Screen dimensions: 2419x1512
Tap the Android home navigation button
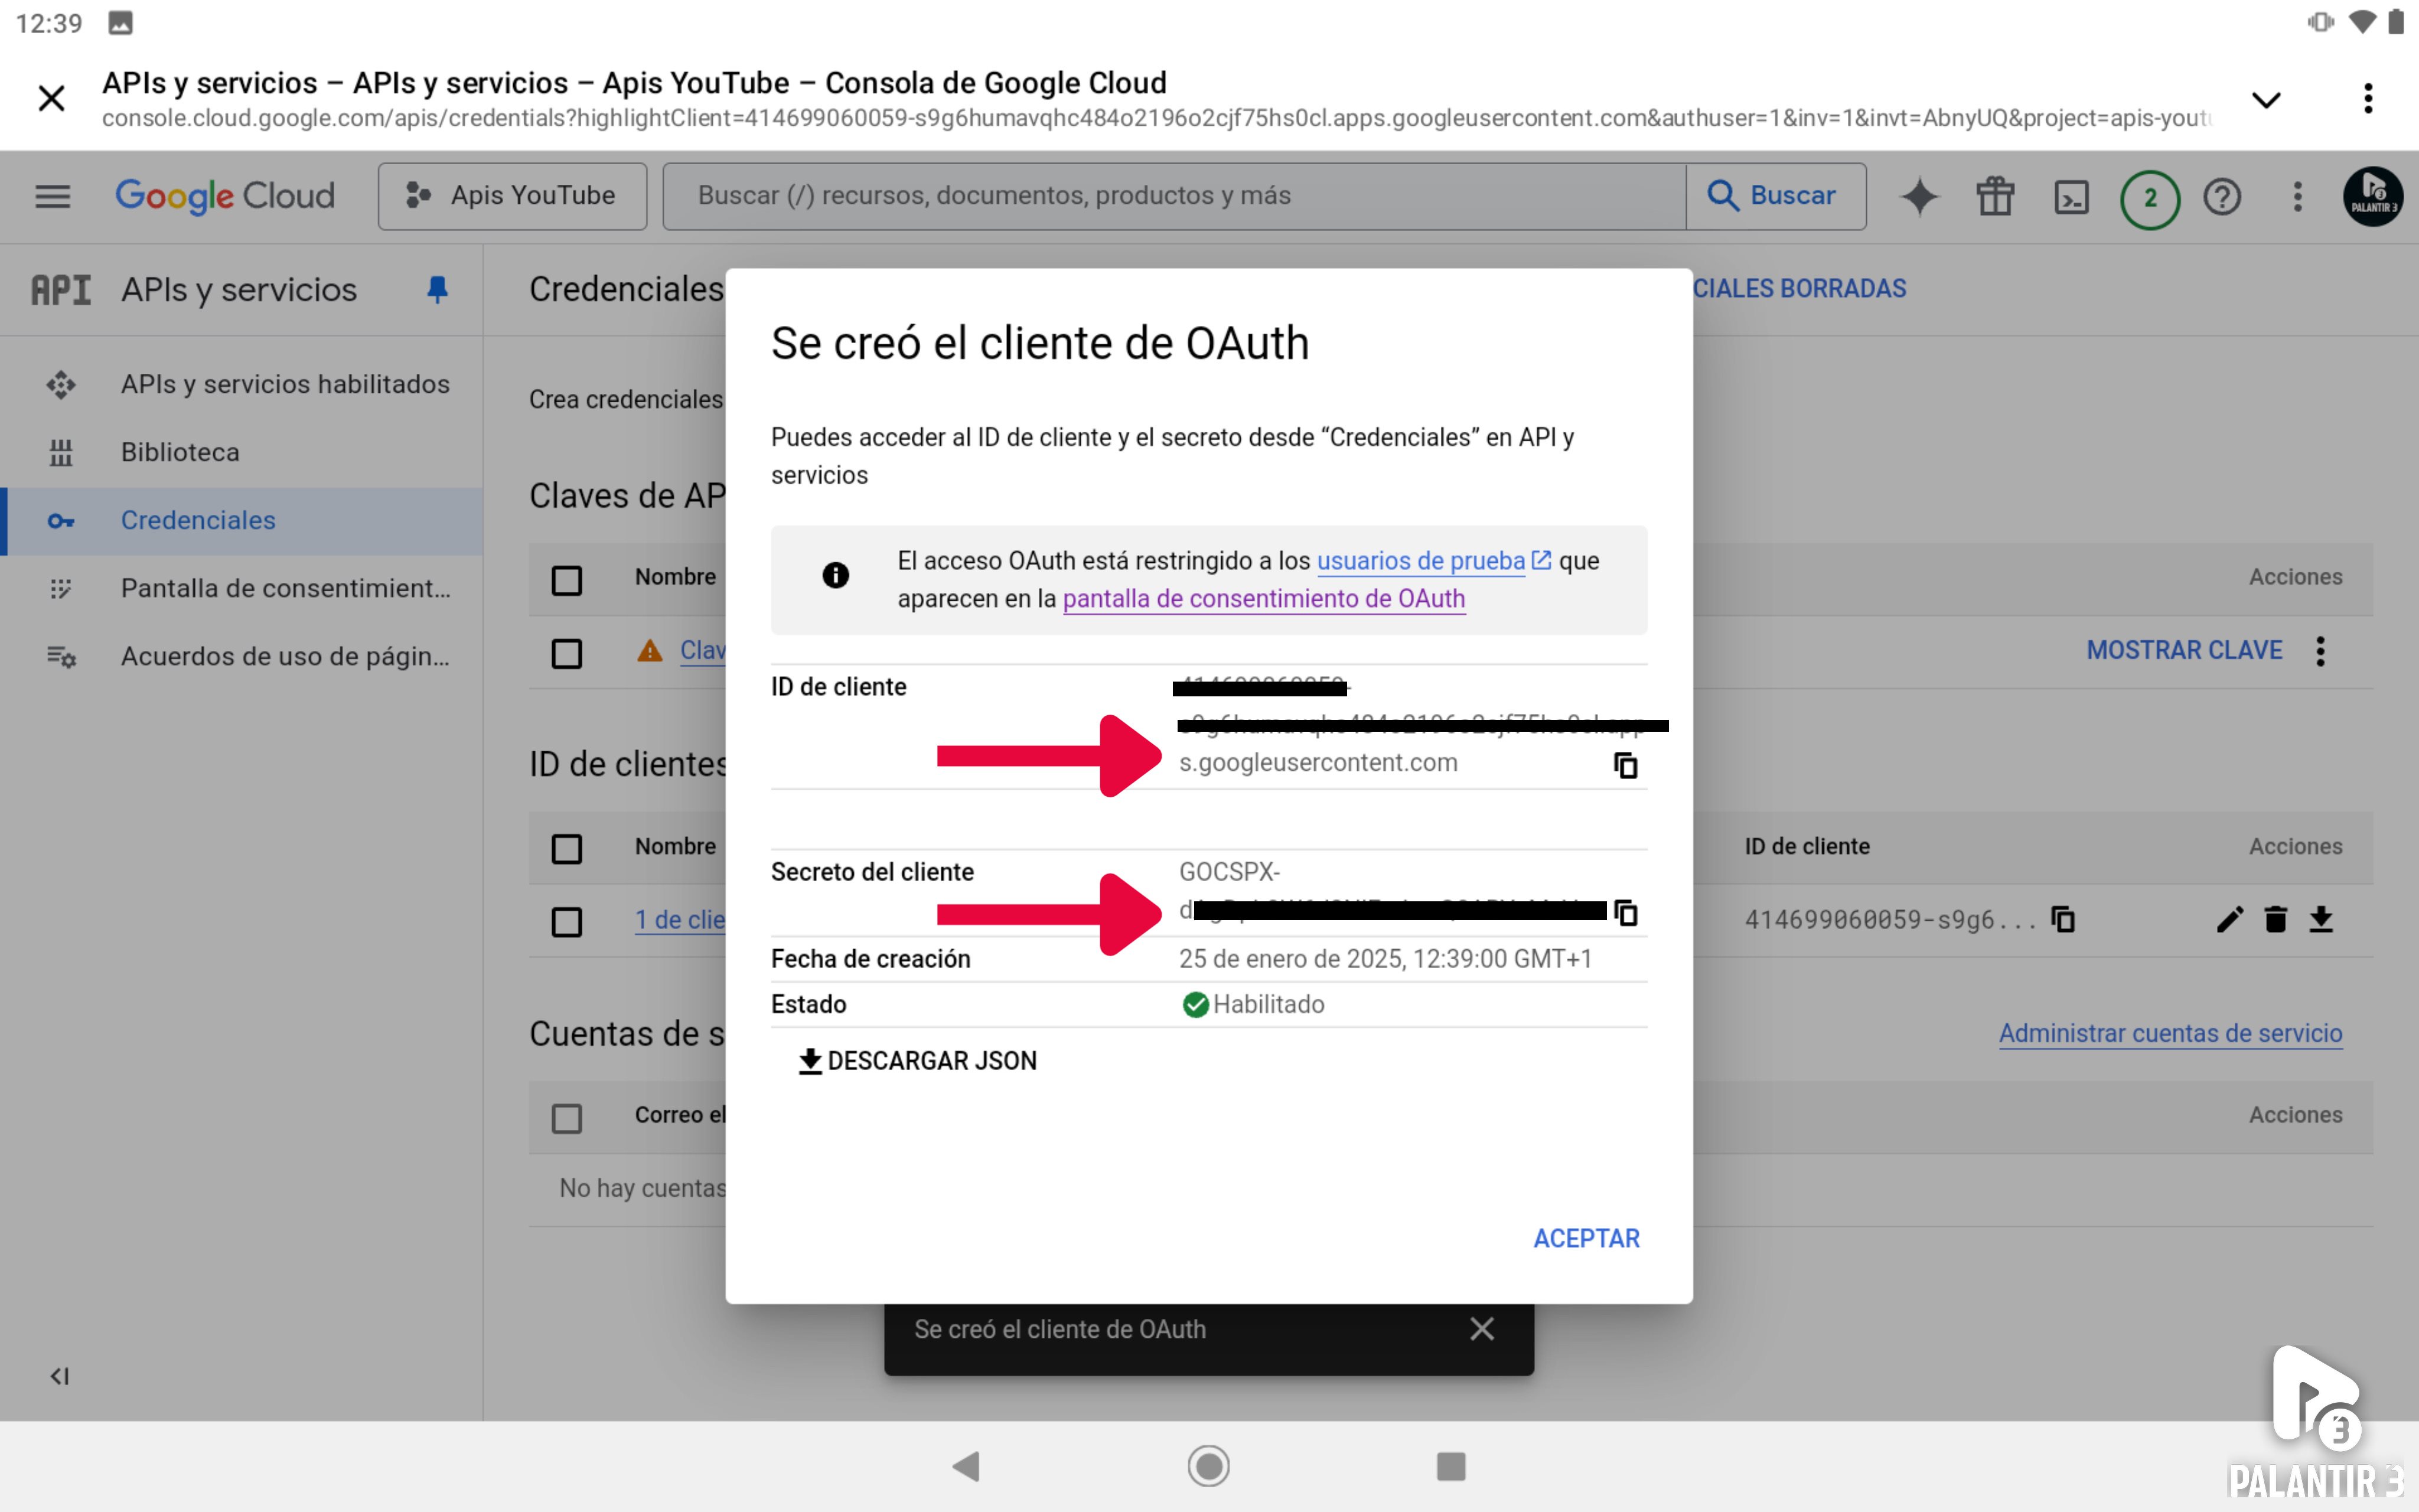coord(1208,1467)
